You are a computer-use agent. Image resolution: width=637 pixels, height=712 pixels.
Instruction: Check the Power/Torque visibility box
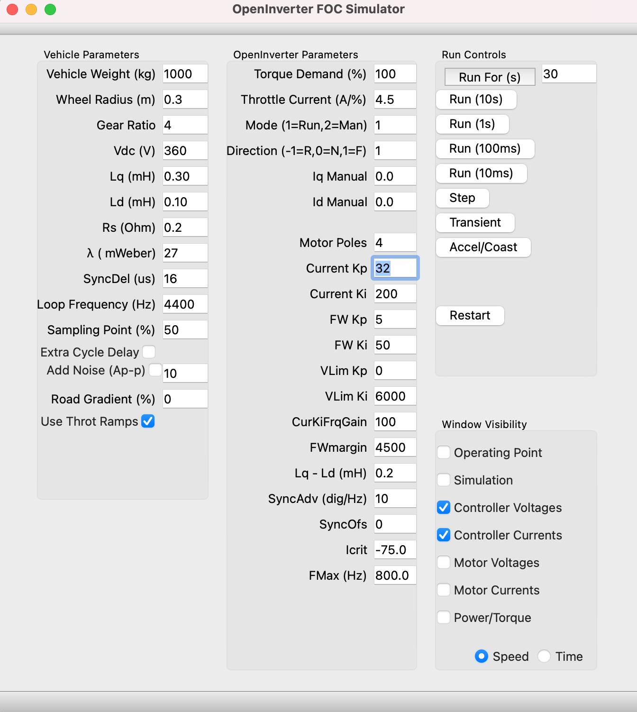(x=444, y=617)
